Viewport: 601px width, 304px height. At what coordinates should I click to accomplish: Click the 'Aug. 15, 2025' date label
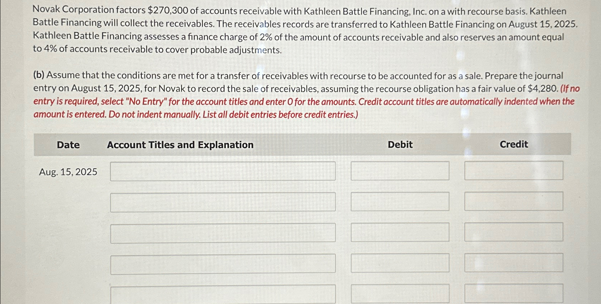(x=68, y=172)
